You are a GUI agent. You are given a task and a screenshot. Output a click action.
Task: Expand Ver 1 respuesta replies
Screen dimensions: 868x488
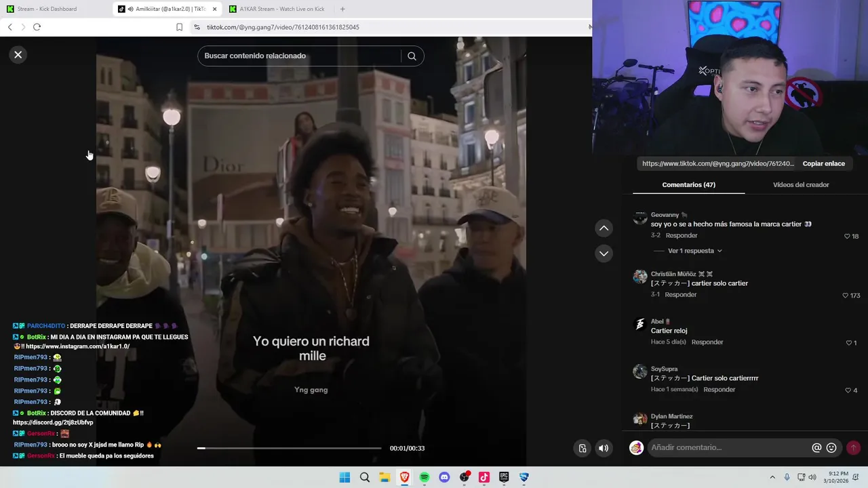click(694, 251)
